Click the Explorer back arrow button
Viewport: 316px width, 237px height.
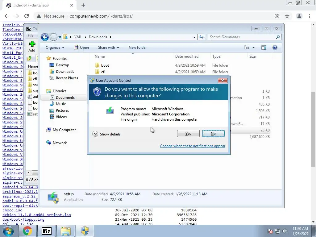point(45,37)
